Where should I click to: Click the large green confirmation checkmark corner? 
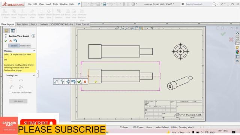point(223,34)
